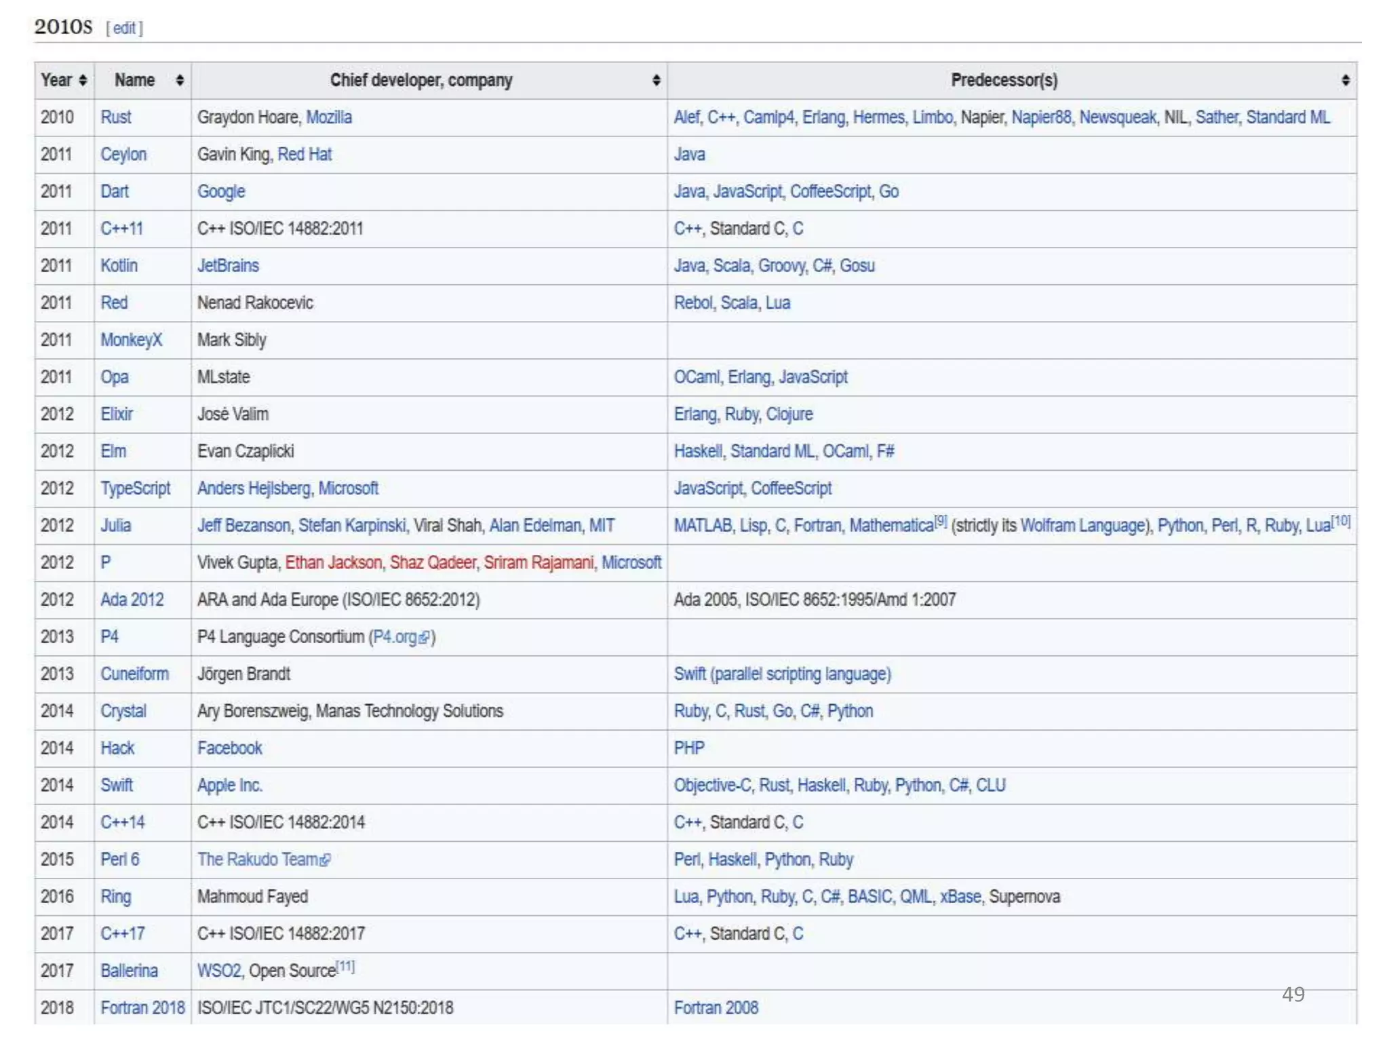Follow the JetBrains link
1389x1042 pixels.
228,266
